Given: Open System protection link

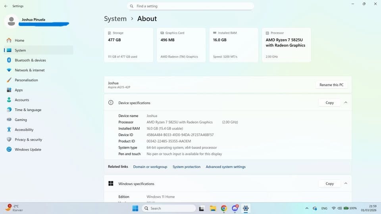Looking at the screenshot, I should pos(187,167).
